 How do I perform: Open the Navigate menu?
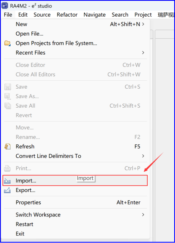[95, 15]
